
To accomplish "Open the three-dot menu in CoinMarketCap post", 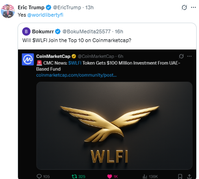I will (x=189, y=56).
